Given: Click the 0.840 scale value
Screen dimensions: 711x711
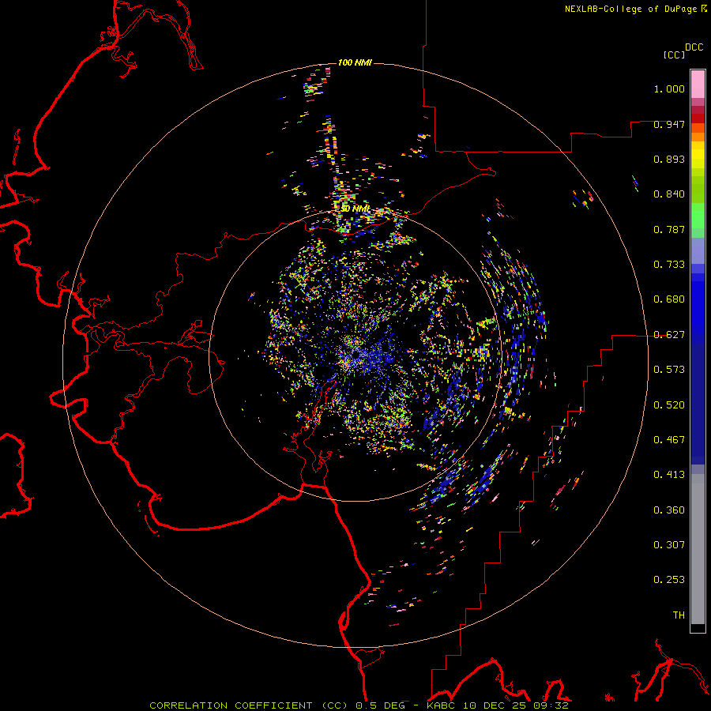Looking at the screenshot, I should coord(669,194).
